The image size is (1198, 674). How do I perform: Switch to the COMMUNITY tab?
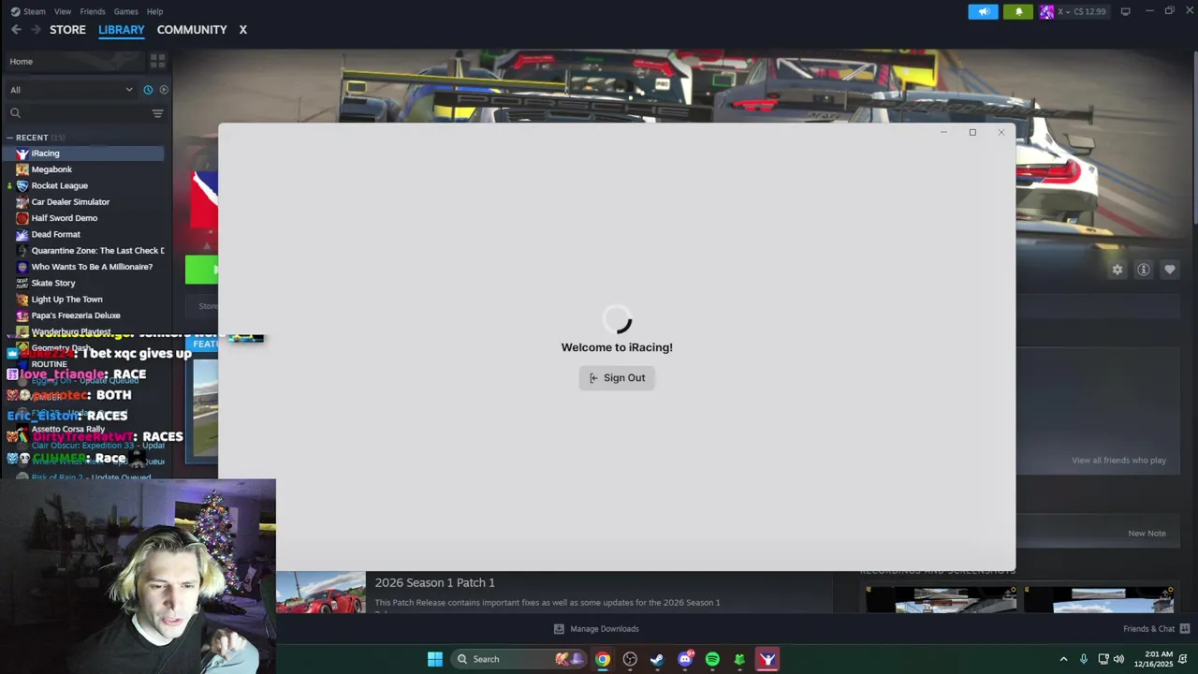click(x=192, y=30)
